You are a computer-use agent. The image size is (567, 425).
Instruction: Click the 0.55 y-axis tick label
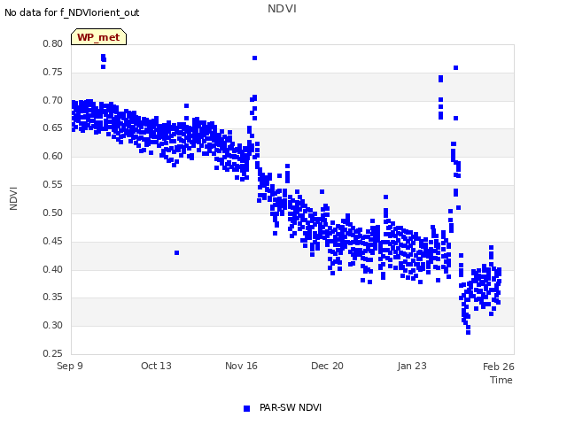[53, 184]
